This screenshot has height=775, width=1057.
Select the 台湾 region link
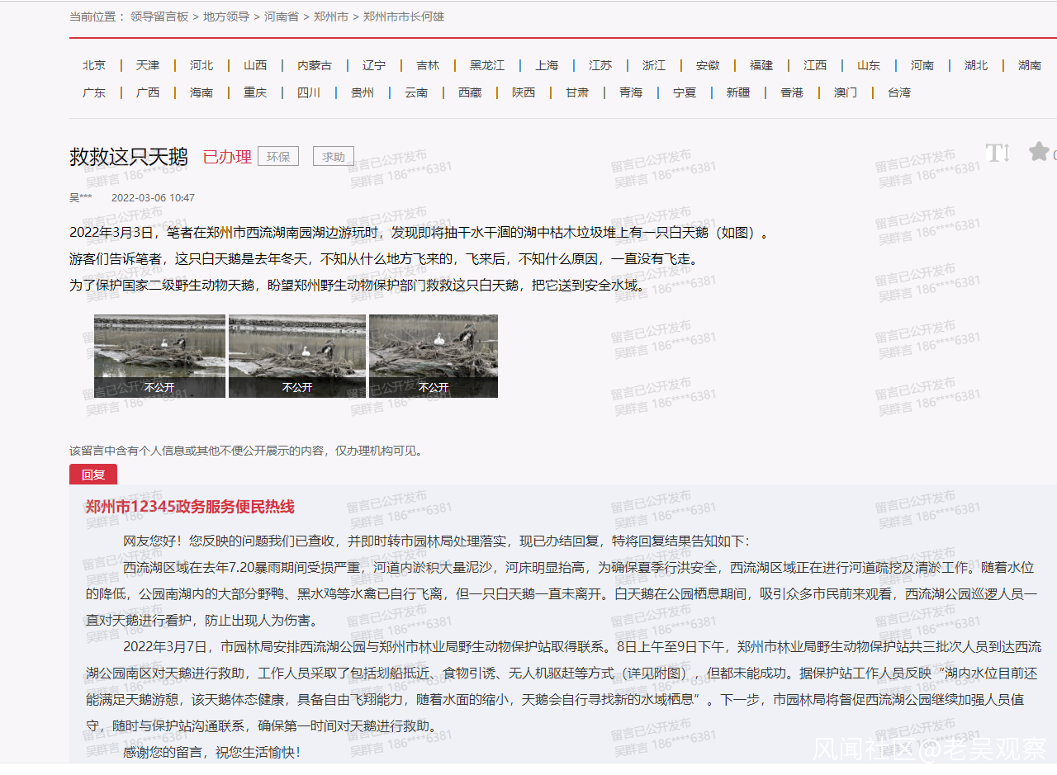[x=899, y=92]
